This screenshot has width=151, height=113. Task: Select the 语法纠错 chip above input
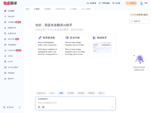[81, 93]
